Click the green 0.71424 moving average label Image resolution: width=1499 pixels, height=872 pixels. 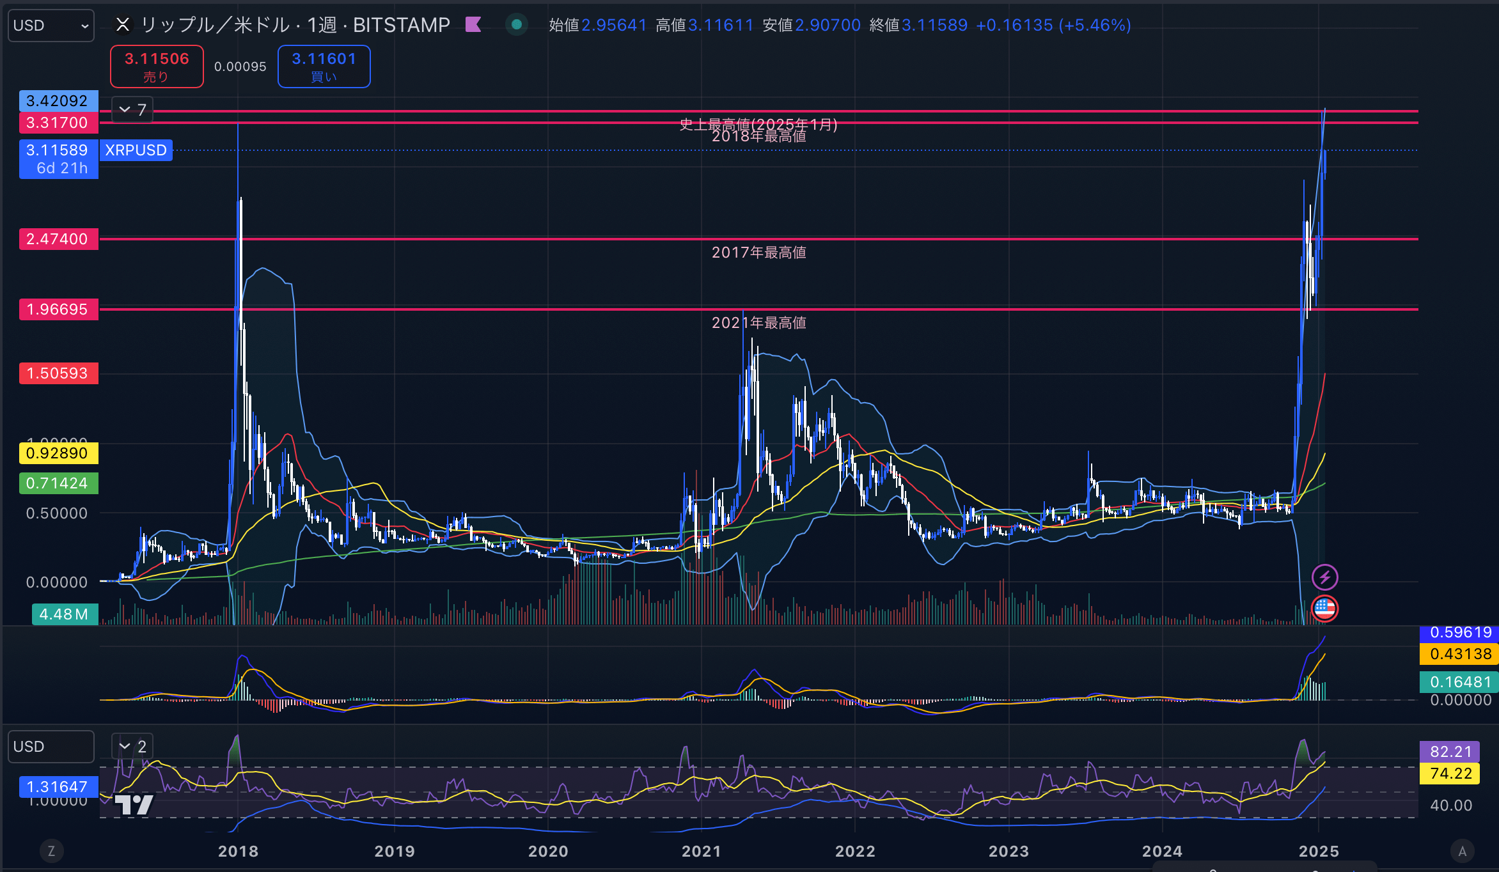point(58,483)
